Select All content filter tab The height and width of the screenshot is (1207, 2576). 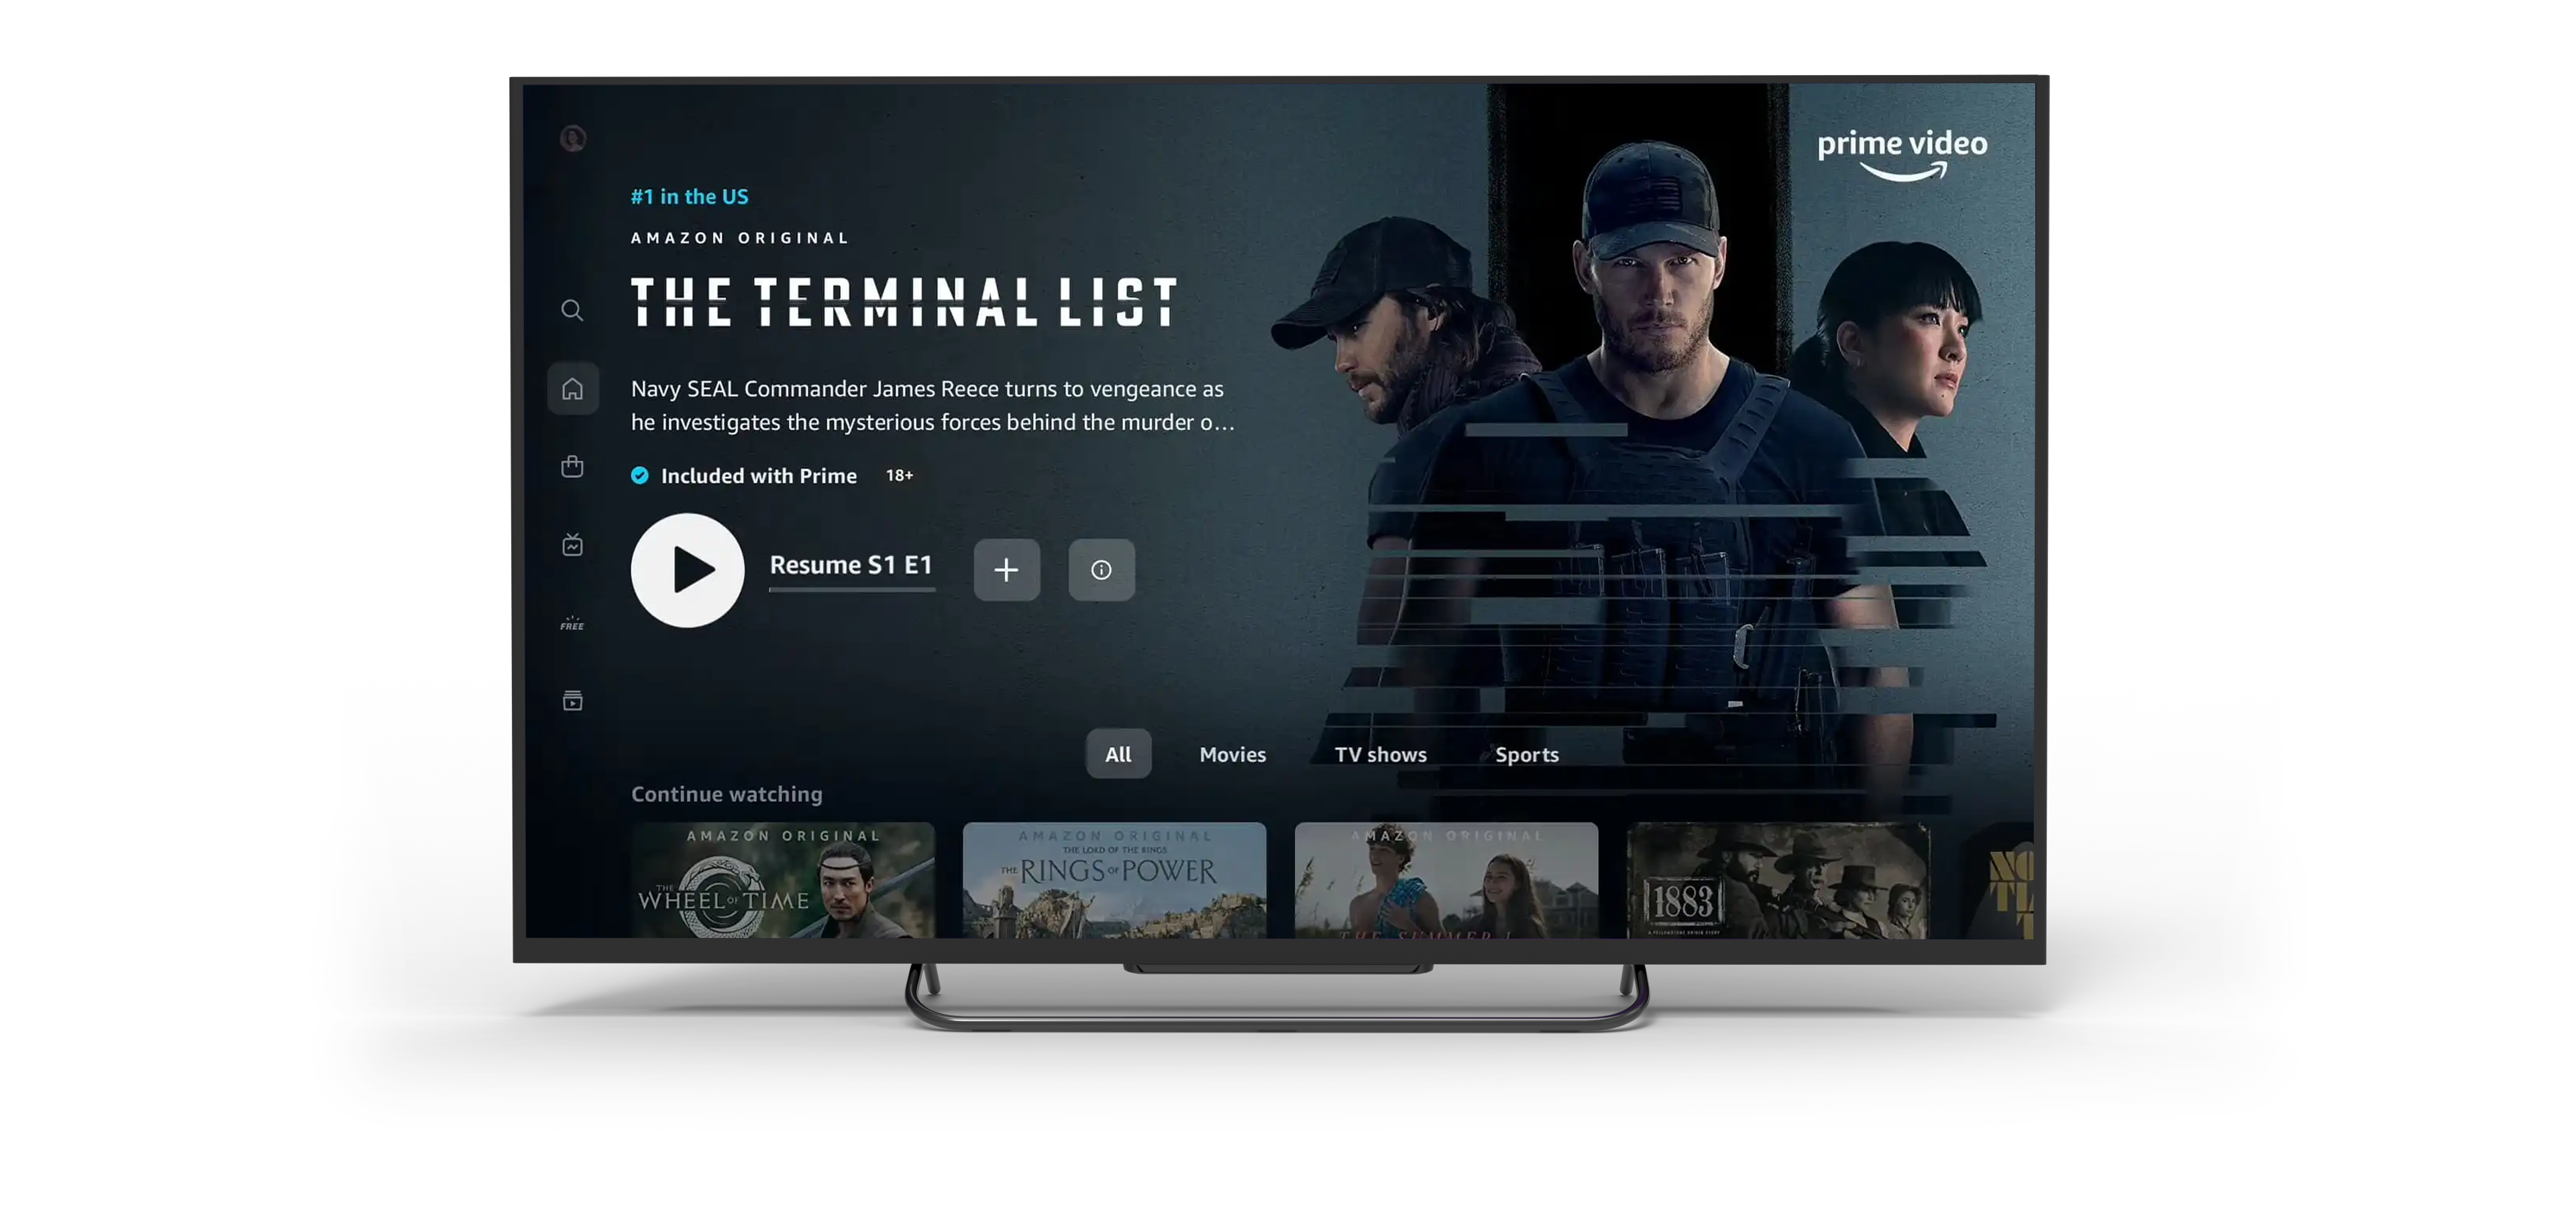tap(1119, 753)
